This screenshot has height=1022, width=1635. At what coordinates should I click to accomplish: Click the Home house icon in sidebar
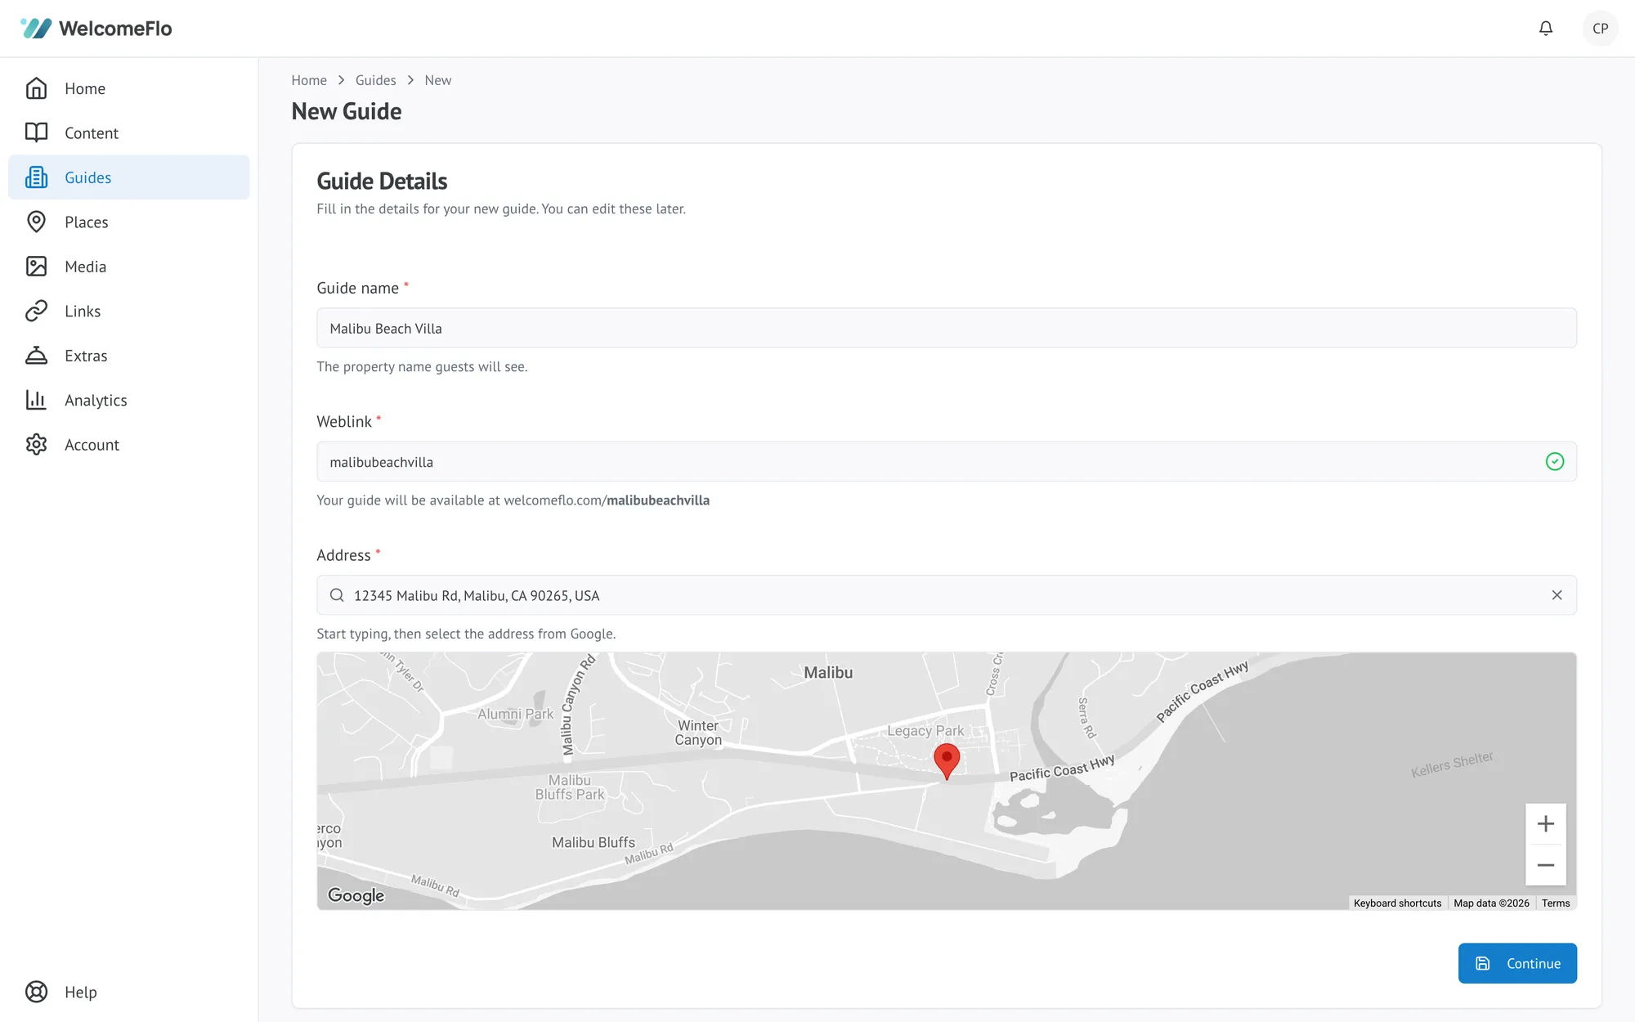pos(36,88)
